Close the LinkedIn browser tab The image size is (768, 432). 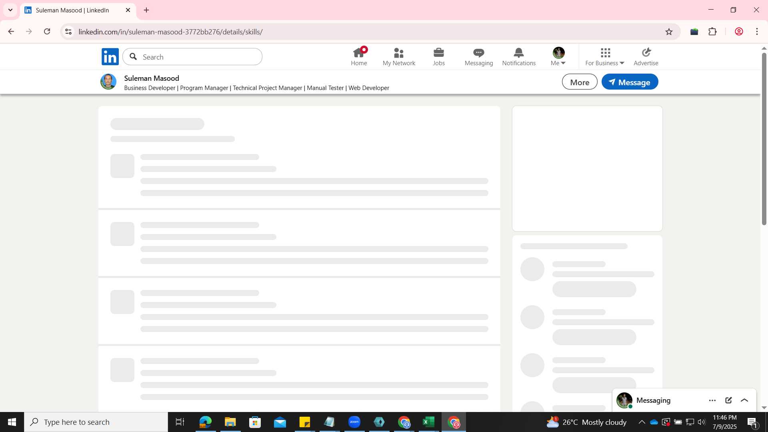[128, 10]
